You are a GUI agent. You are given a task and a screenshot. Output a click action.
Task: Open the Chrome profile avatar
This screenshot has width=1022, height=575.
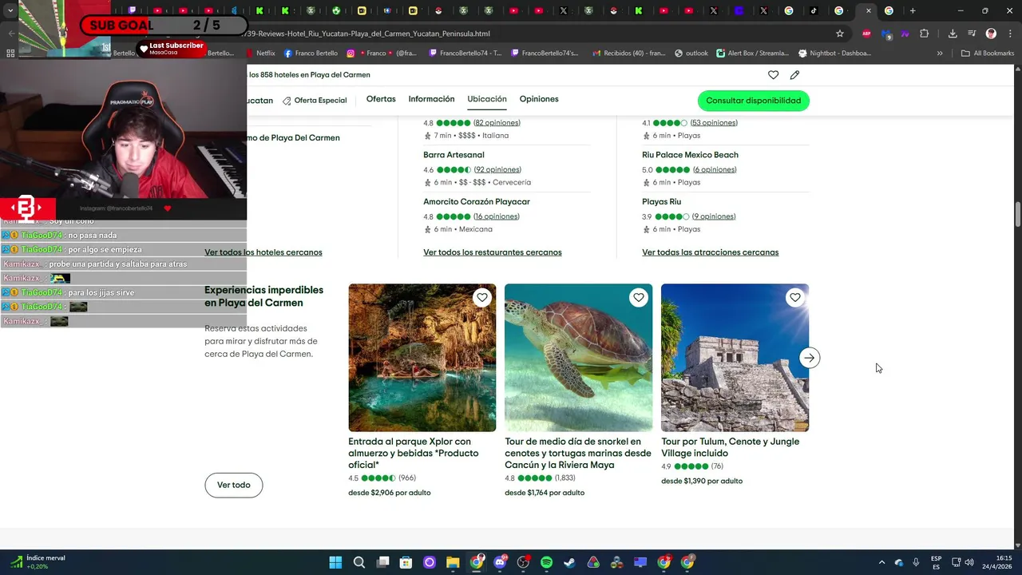point(991,34)
